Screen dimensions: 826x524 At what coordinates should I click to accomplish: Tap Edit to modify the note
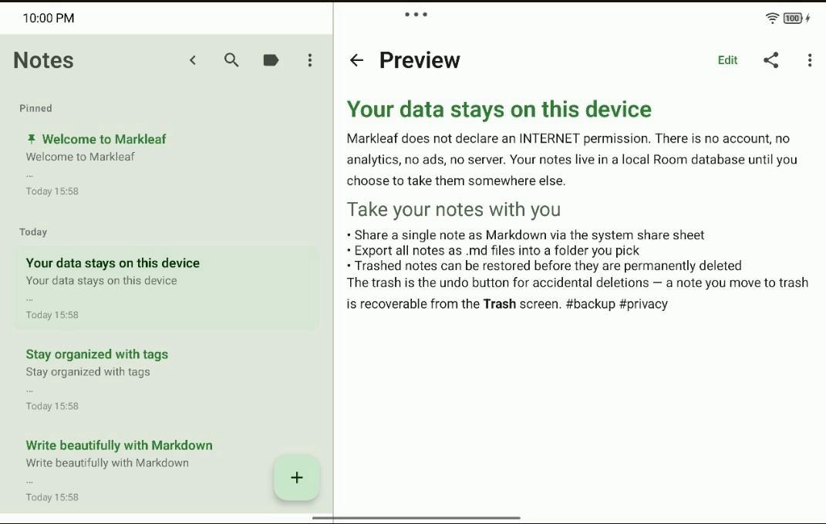click(727, 60)
